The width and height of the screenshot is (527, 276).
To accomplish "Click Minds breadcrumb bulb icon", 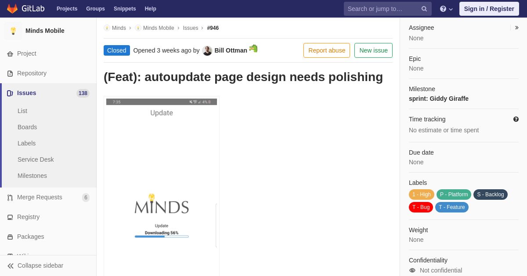I will 107,28.
